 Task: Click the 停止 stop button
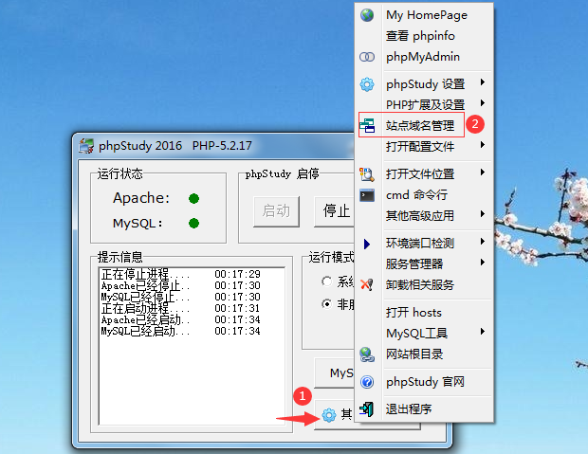tap(334, 211)
